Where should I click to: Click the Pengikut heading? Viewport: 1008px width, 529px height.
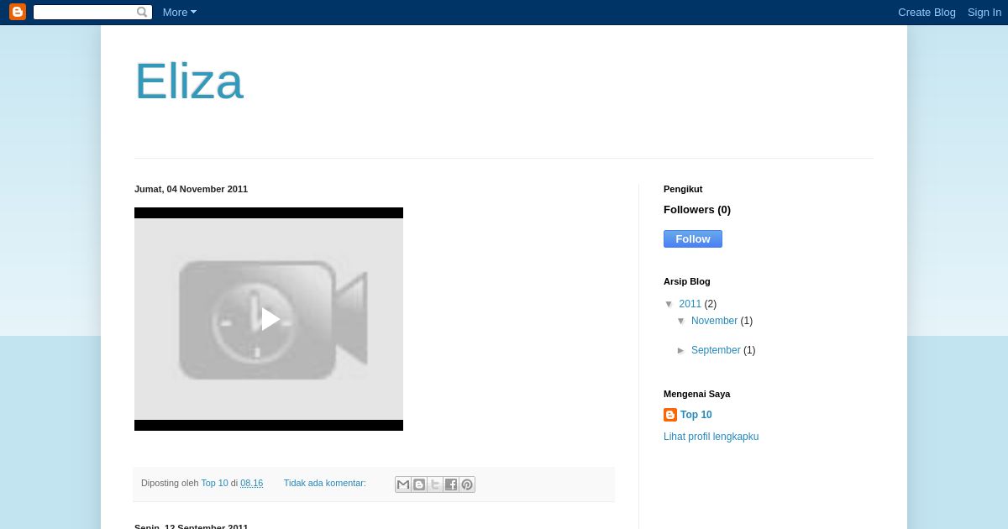tap(683, 189)
